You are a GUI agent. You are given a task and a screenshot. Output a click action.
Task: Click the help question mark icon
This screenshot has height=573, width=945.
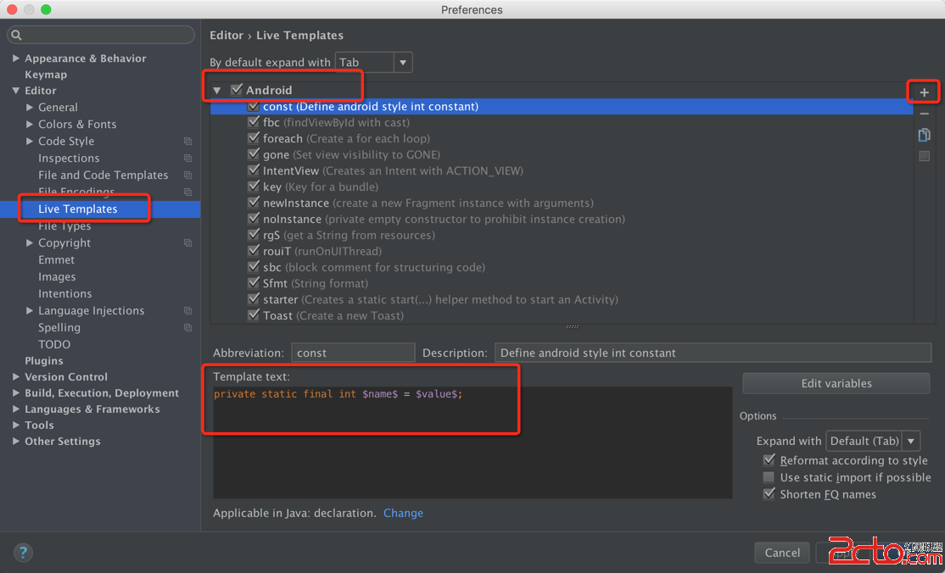tap(24, 553)
